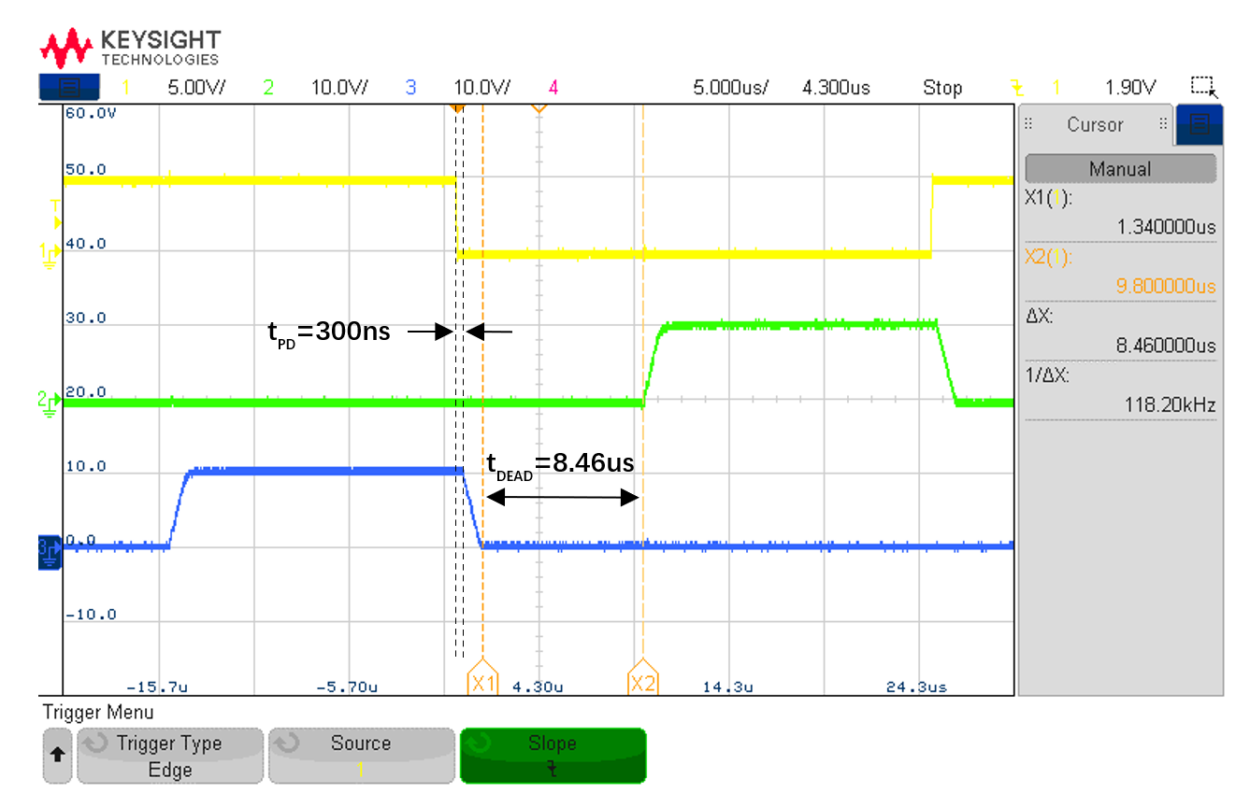
Task: Open the Trigger Type Edge selector
Action: pos(169,757)
